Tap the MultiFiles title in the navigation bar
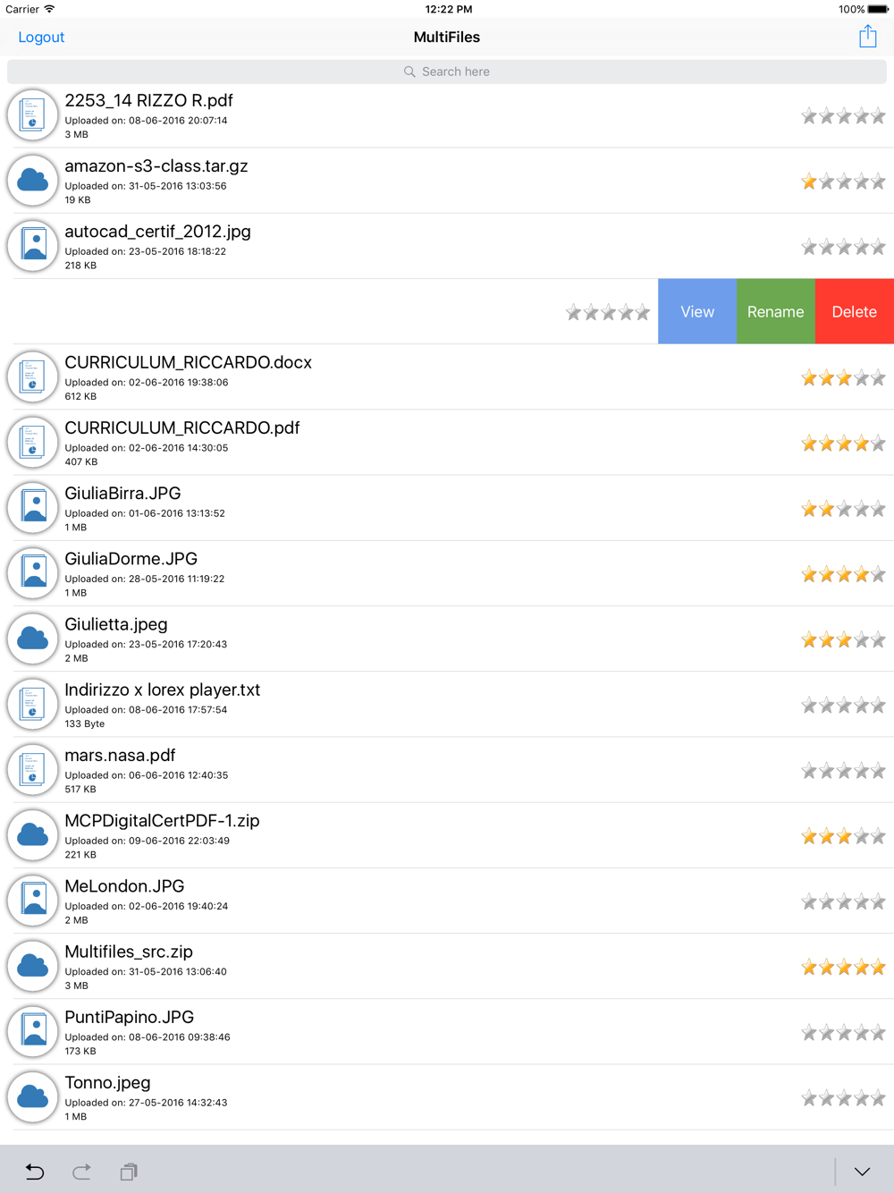The width and height of the screenshot is (894, 1193). click(x=447, y=37)
